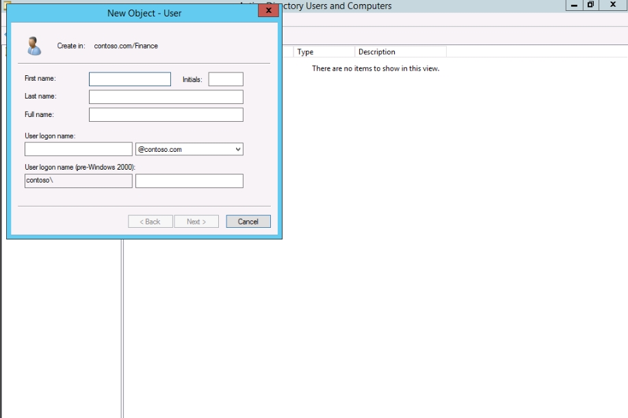Sort by the Type column header
Screen dimensions: 628x418
click(323, 52)
